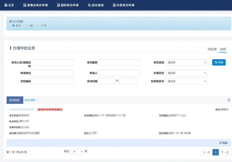Click the 来访国家 input field

coord(119,63)
